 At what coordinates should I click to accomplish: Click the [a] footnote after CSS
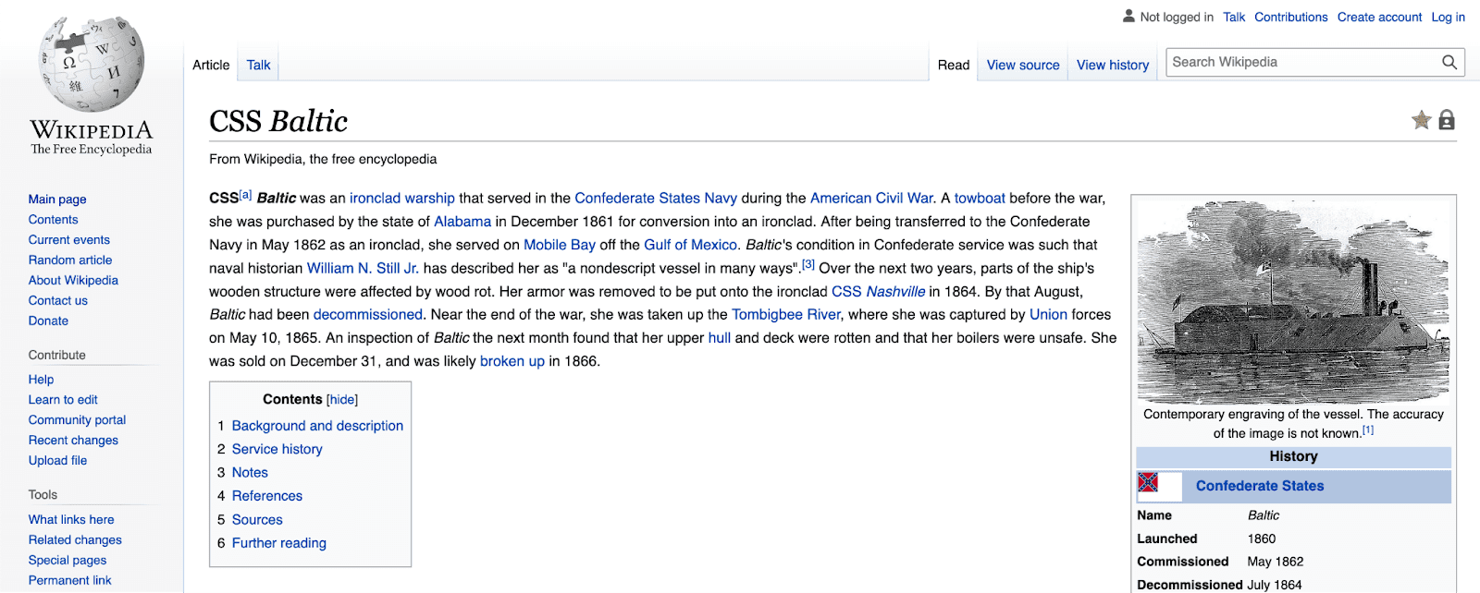pyautogui.click(x=245, y=194)
